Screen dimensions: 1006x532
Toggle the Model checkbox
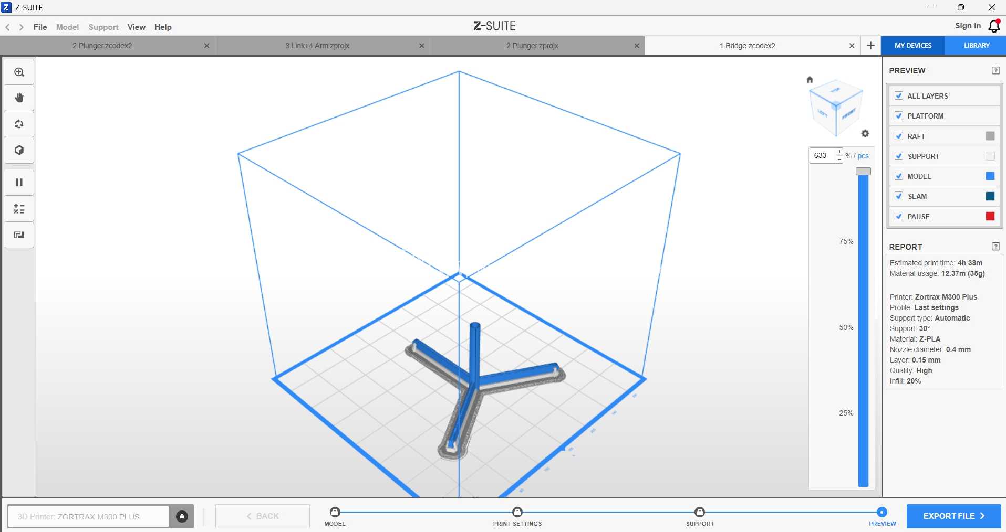pos(899,176)
